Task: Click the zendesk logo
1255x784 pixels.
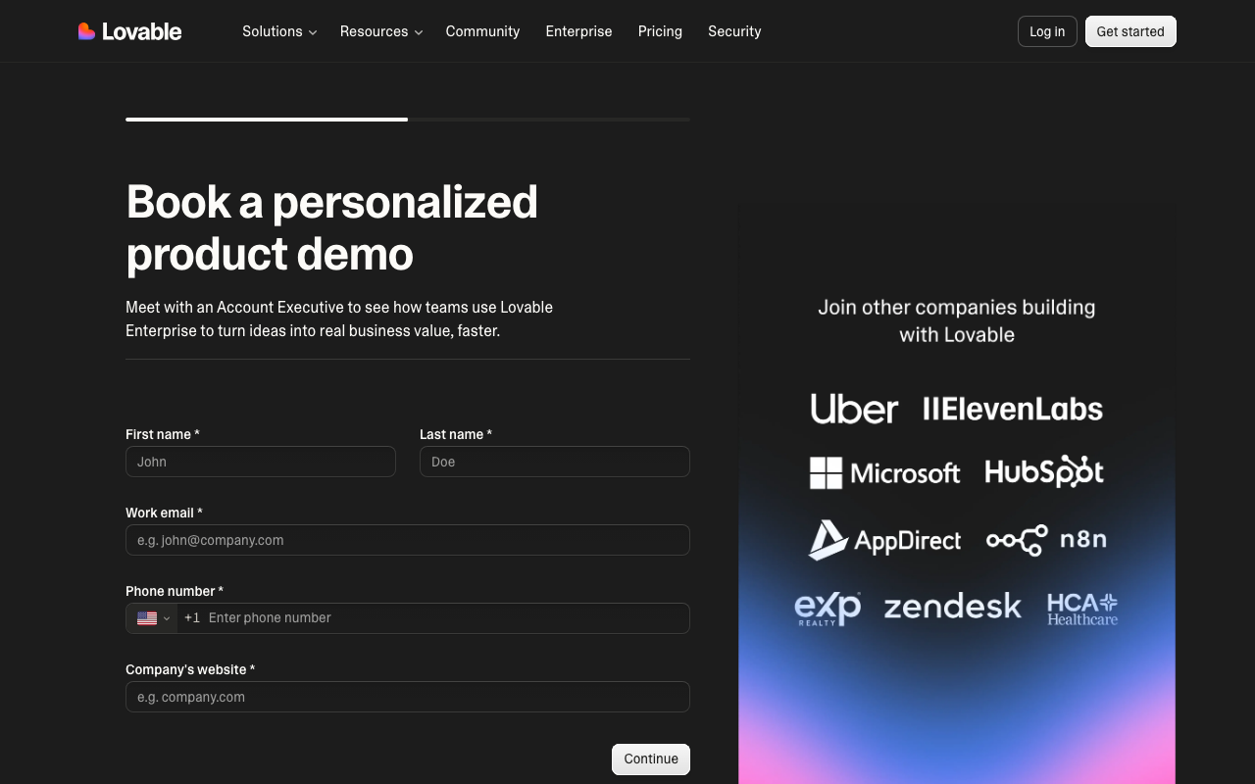Action: click(952, 607)
